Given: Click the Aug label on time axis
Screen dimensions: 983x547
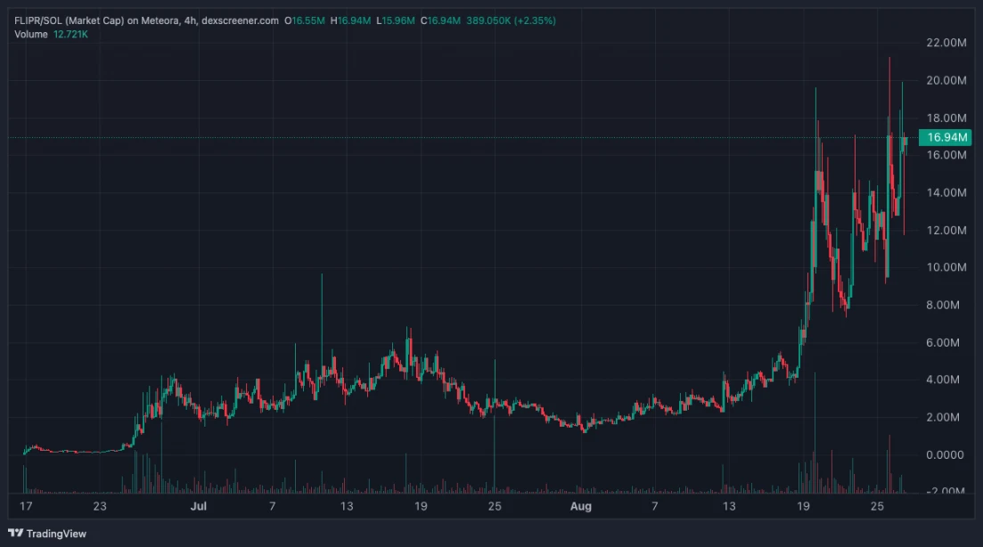Looking at the screenshot, I should (x=581, y=507).
